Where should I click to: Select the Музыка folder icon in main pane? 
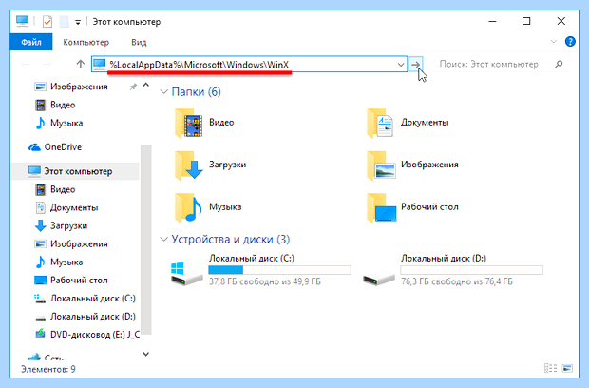189,207
